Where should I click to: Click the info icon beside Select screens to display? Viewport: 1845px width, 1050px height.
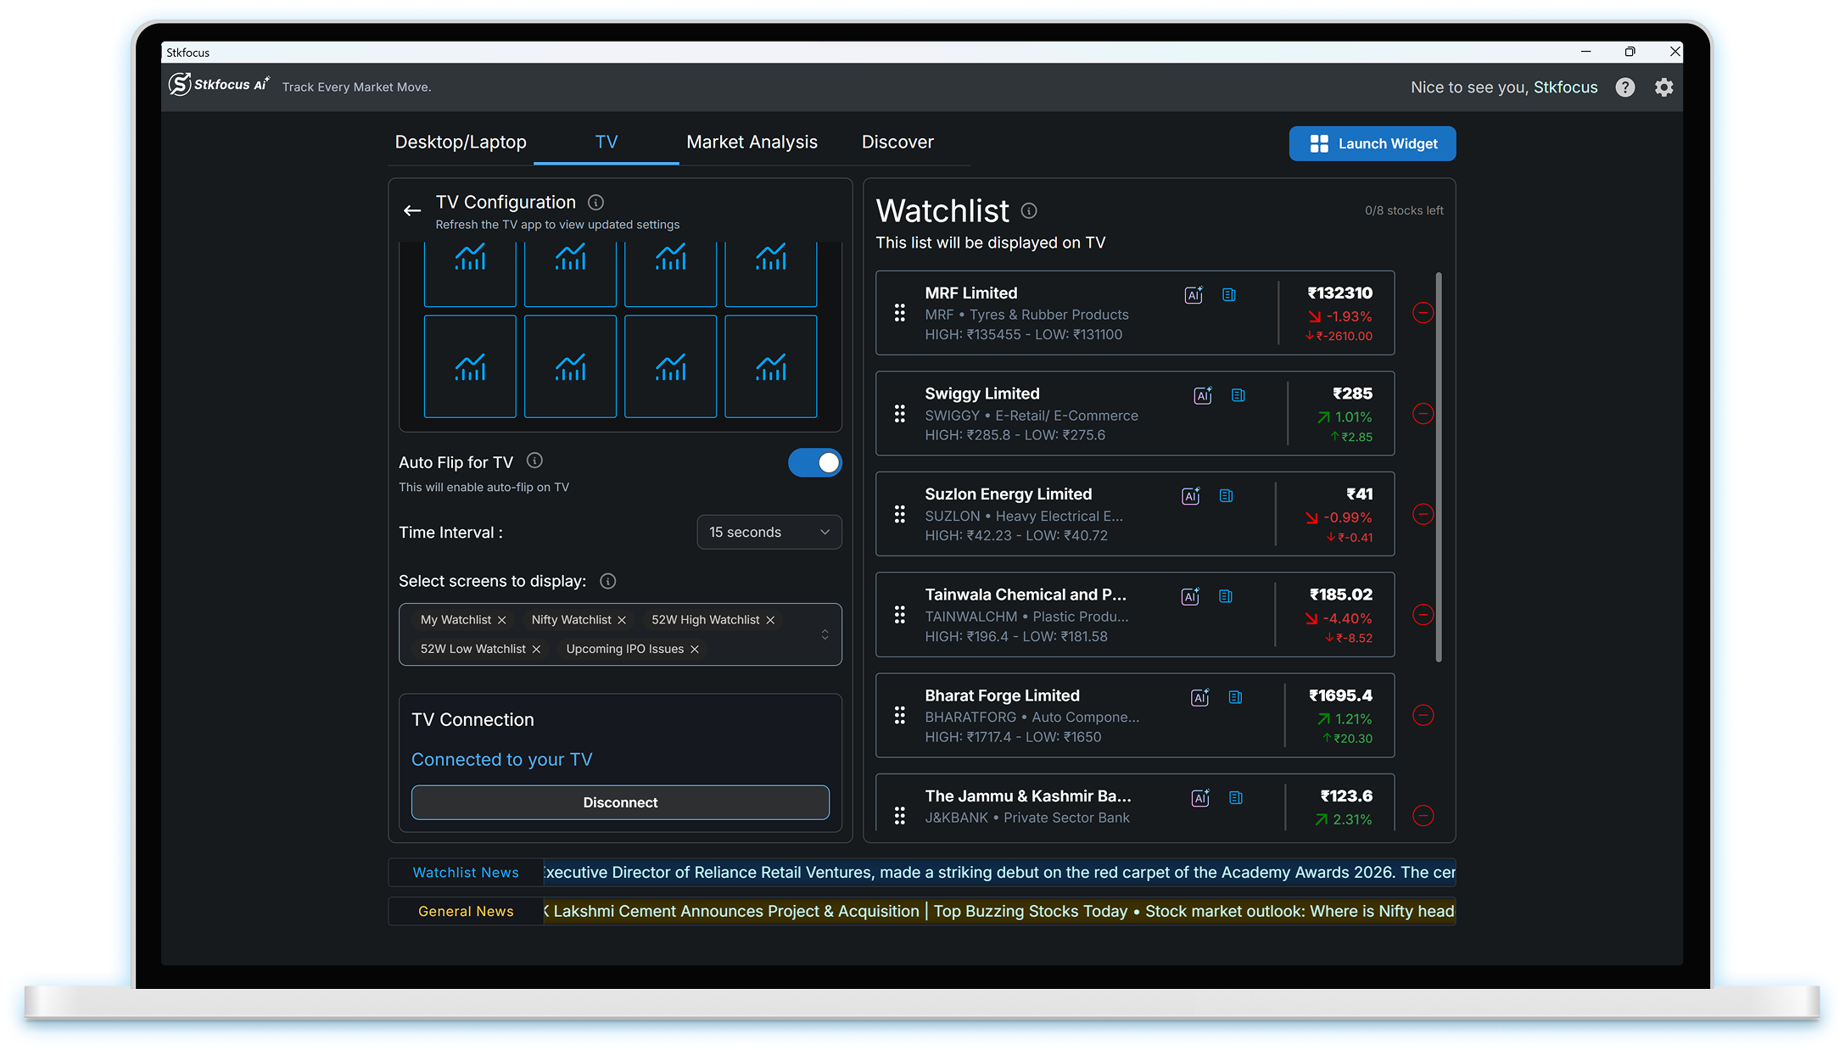pos(607,581)
